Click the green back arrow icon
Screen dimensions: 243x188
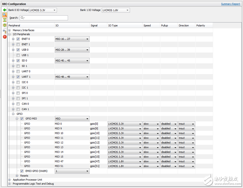pyautogui.click(x=5, y=10)
